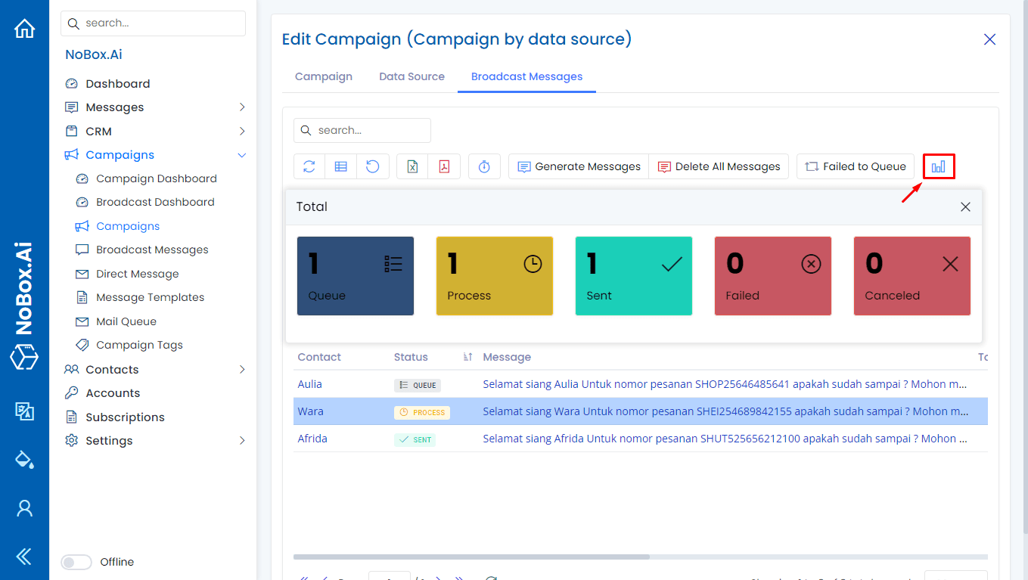Collapse the Campaigns section in the sidebar

tap(241, 154)
